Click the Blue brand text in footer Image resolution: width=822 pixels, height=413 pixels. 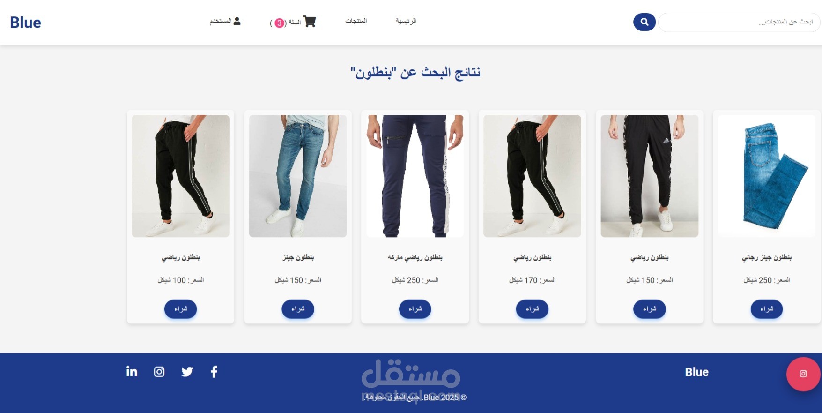point(696,372)
